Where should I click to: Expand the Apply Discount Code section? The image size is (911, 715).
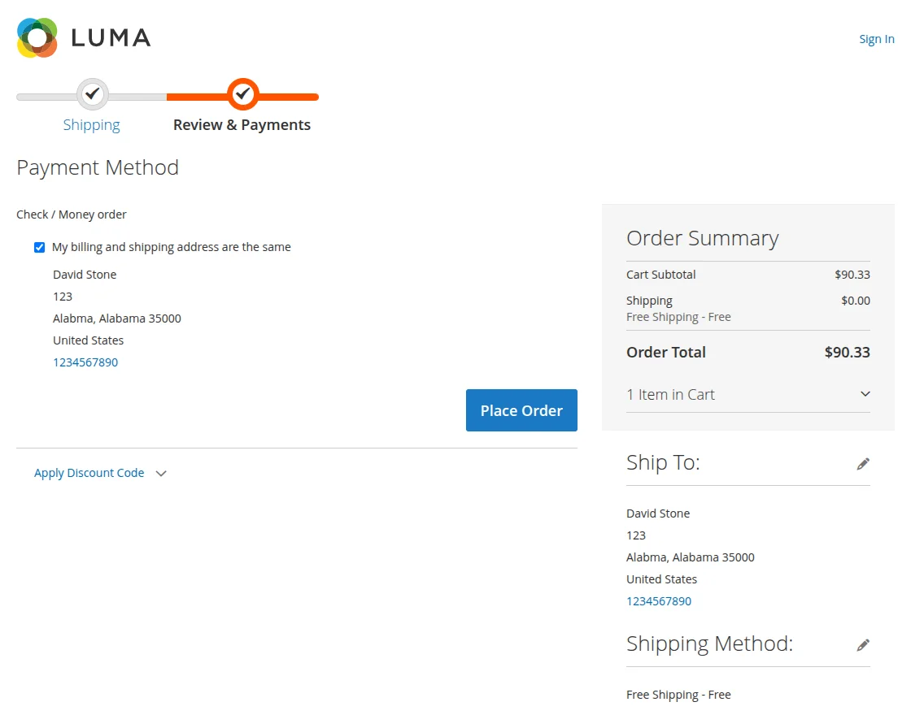pos(89,473)
